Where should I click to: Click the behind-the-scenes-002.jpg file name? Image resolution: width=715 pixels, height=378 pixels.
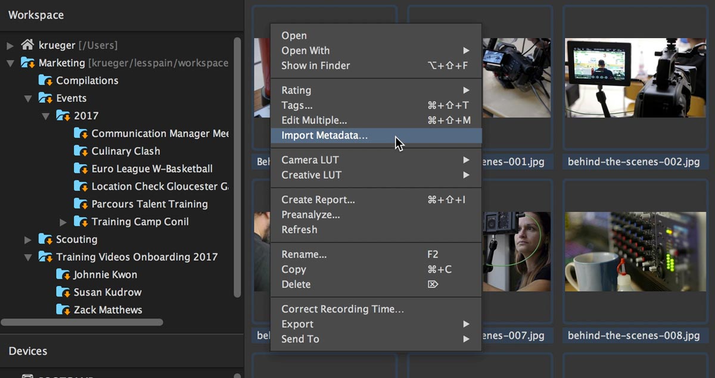(634, 161)
